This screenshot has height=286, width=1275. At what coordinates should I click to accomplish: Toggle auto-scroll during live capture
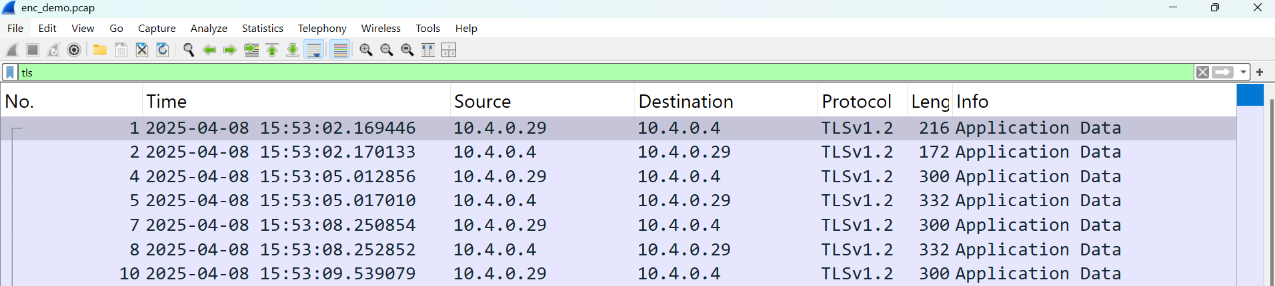(x=314, y=50)
